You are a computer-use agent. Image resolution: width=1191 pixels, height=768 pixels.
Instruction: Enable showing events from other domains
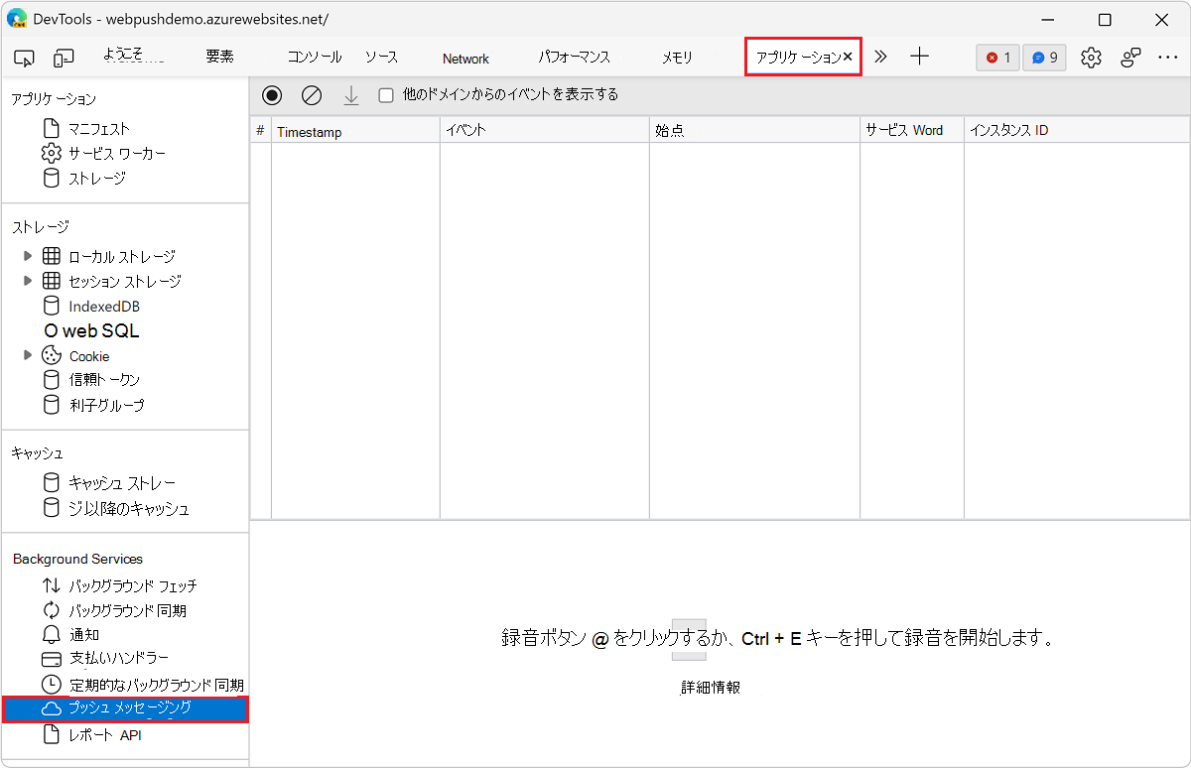coord(386,94)
